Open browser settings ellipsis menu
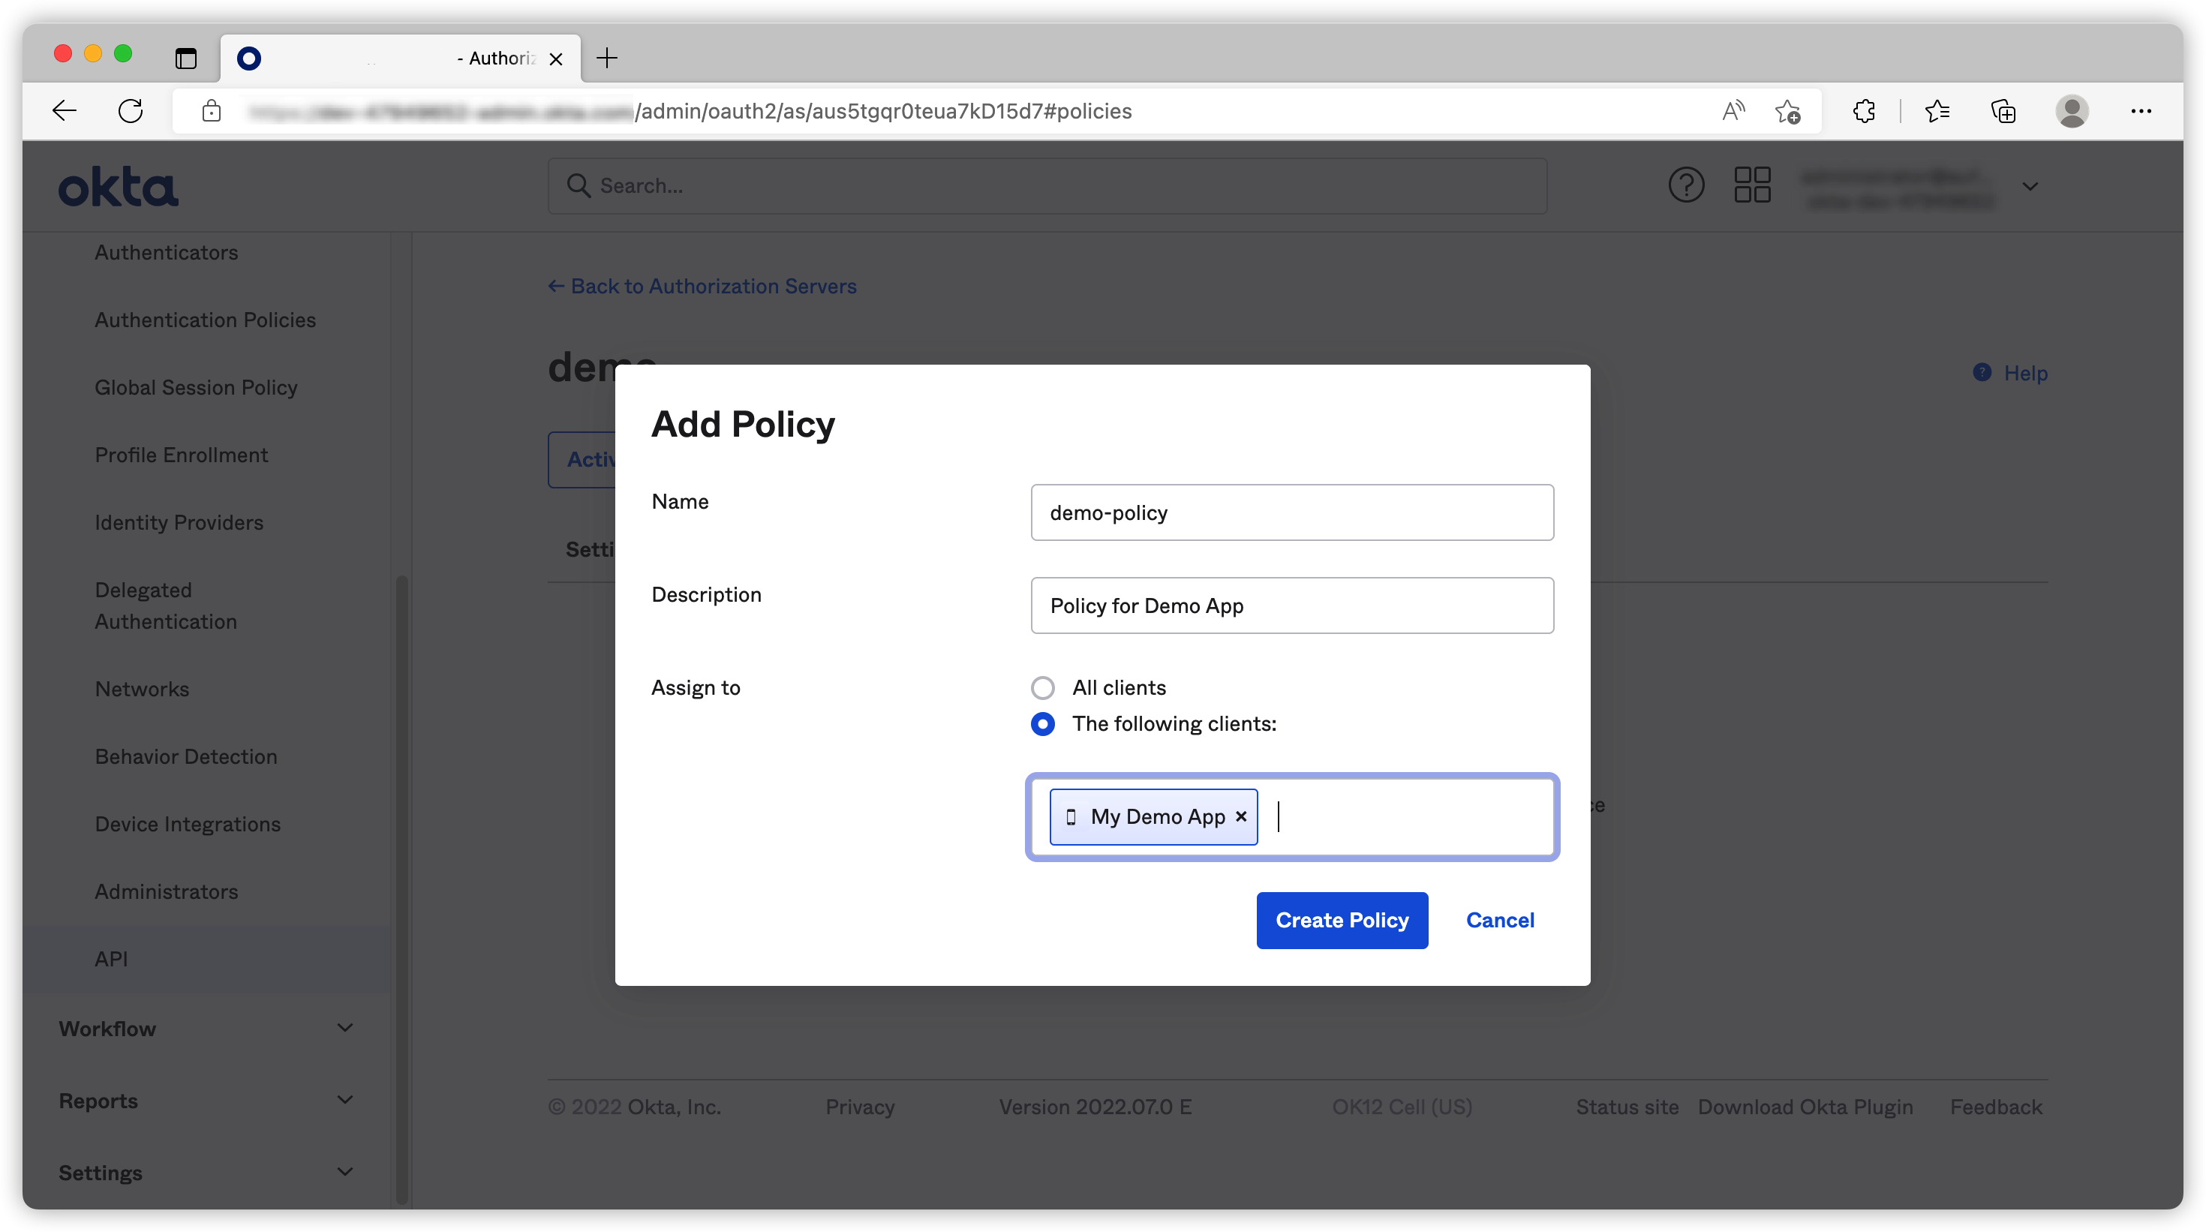The width and height of the screenshot is (2206, 1232). 2140,111
